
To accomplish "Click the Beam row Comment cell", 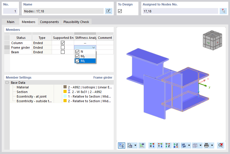I will (105, 52).
